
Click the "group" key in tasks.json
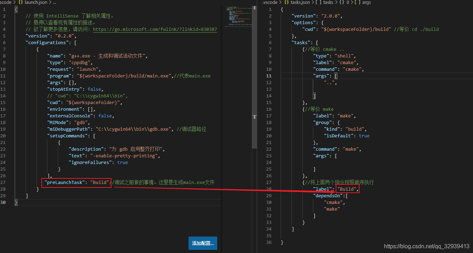point(323,123)
